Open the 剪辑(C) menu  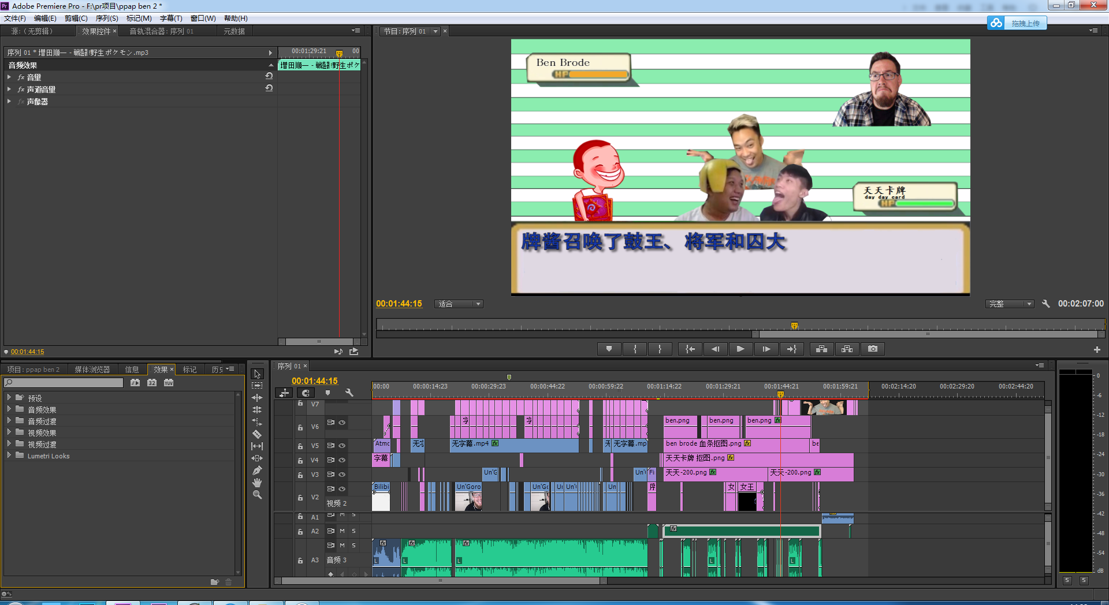76,18
